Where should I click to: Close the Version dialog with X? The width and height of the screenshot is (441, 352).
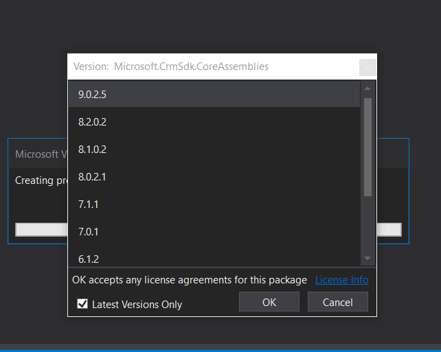click(367, 67)
